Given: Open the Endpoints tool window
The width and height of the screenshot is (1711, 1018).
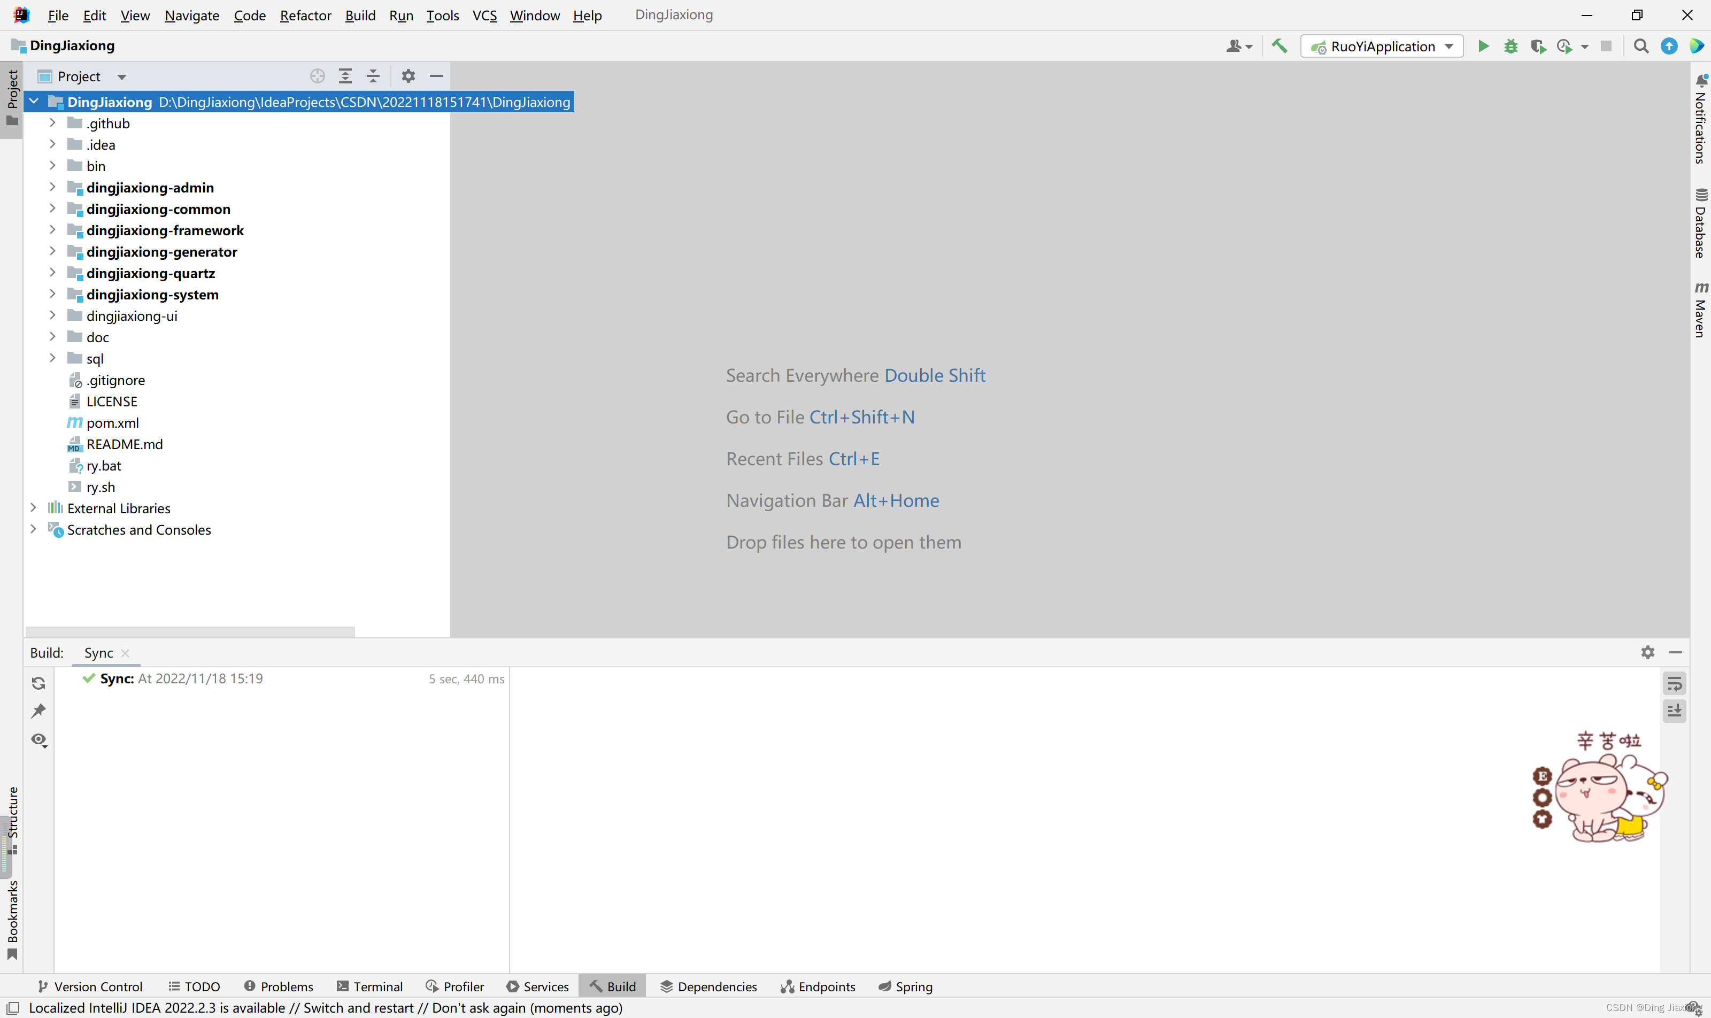Looking at the screenshot, I should coord(818,986).
